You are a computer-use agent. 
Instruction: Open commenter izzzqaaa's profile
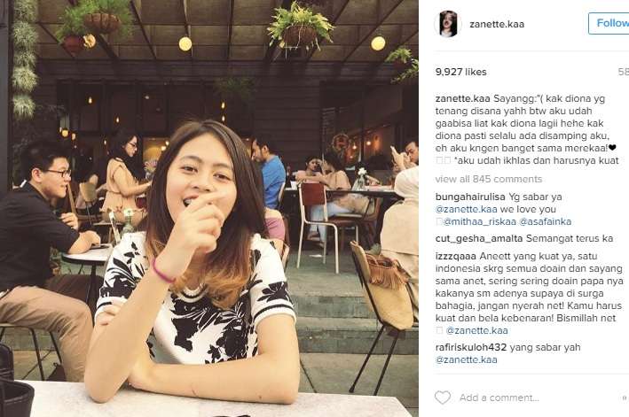pos(456,256)
